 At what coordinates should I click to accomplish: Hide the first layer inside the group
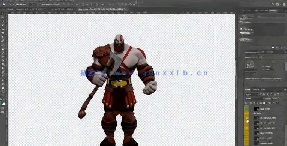point(246,118)
